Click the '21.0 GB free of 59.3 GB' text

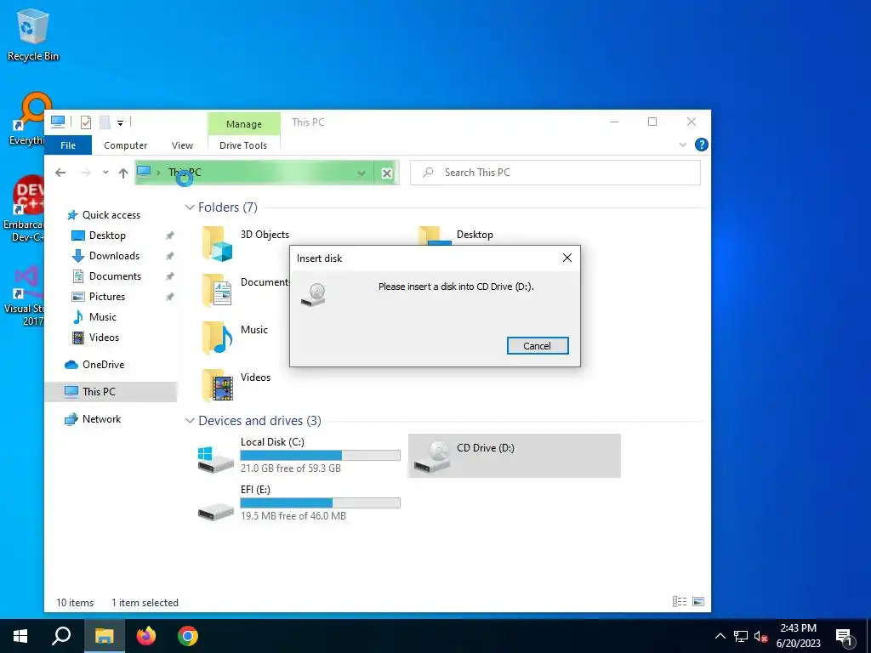pos(291,468)
